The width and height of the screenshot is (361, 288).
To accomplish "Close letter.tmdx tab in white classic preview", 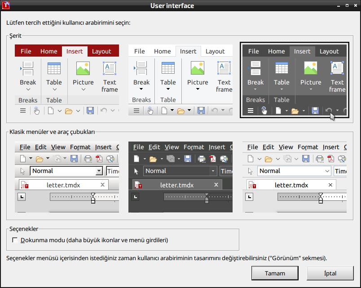I will tap(330, 185).
